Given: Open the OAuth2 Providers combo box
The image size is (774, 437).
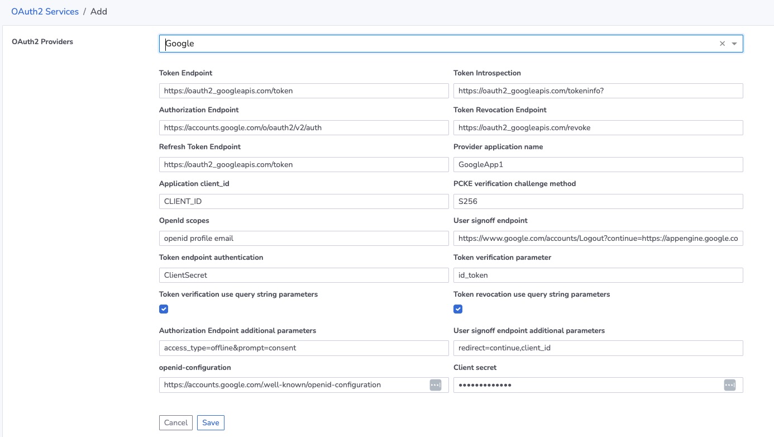Looking at the screenshot, I should pyautogui.click(x=436, y=44).
